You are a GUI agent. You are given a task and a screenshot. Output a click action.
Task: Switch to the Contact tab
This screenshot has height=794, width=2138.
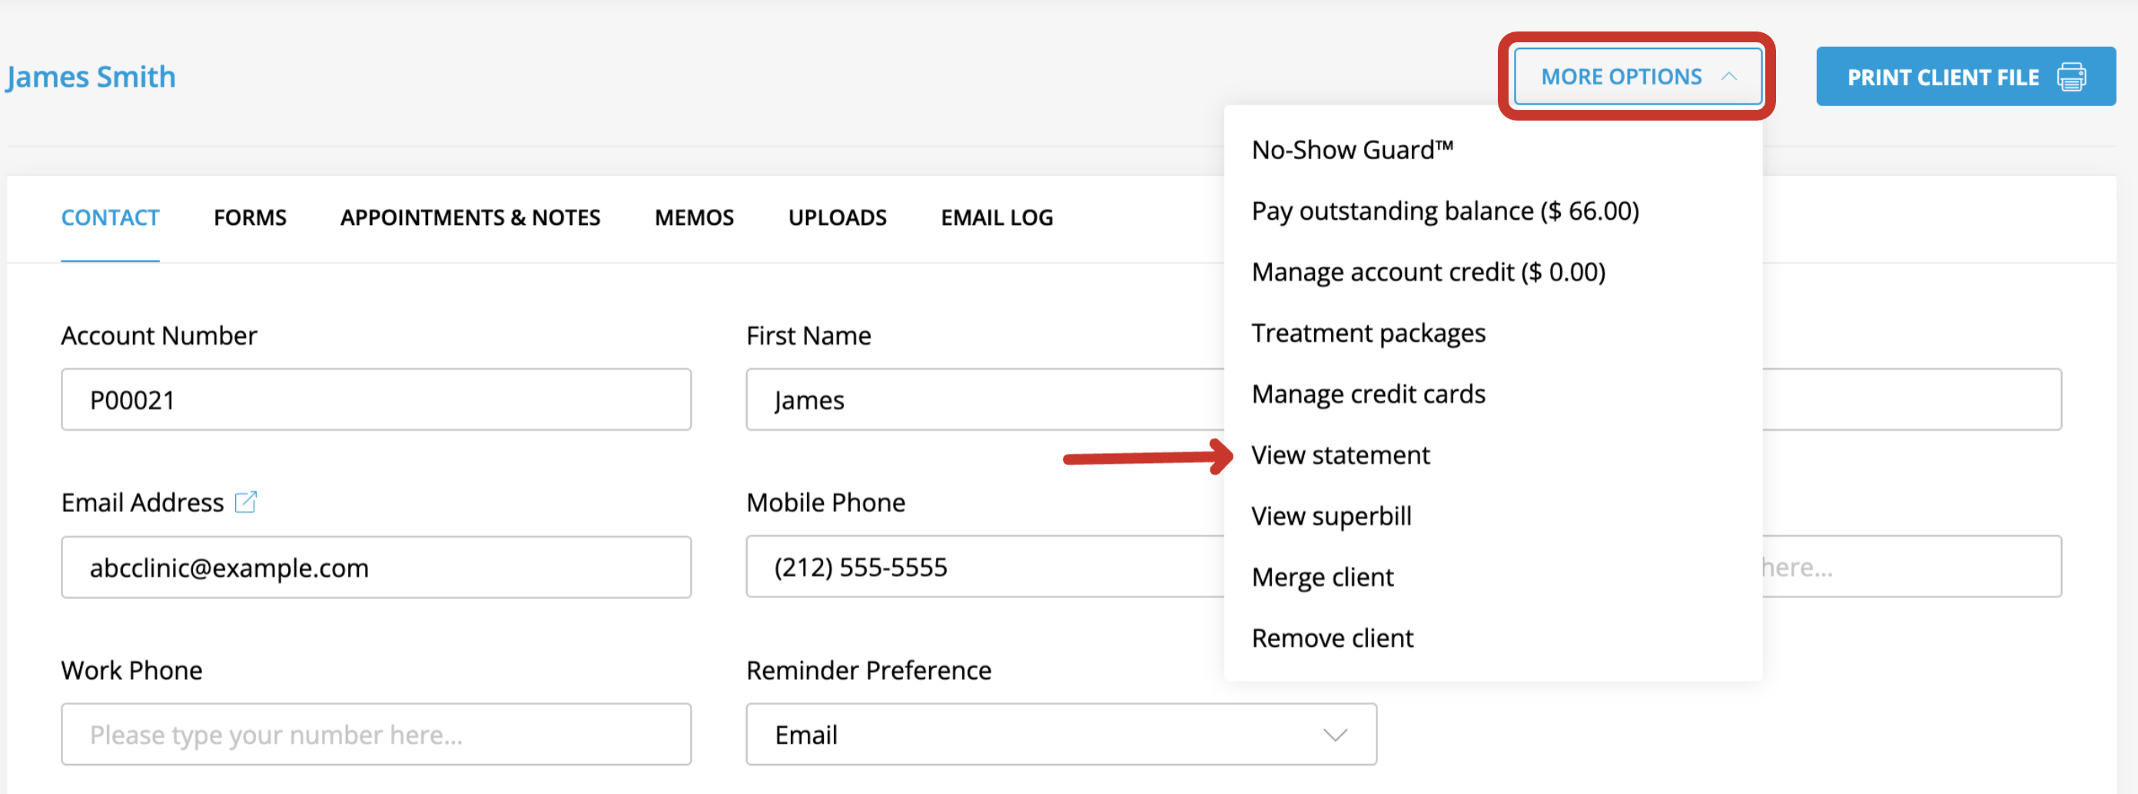(x=111, y=217)
